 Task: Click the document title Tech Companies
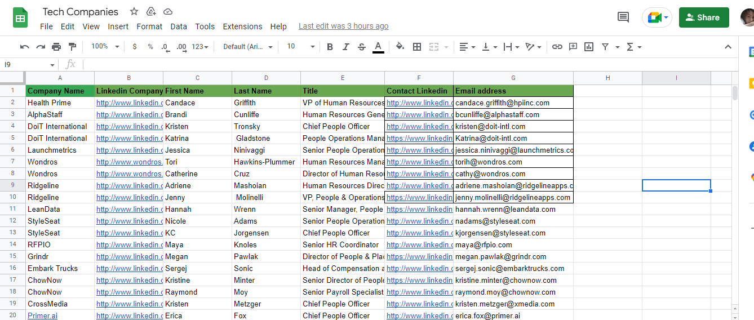pyautogui.click(x=81, y=11)
